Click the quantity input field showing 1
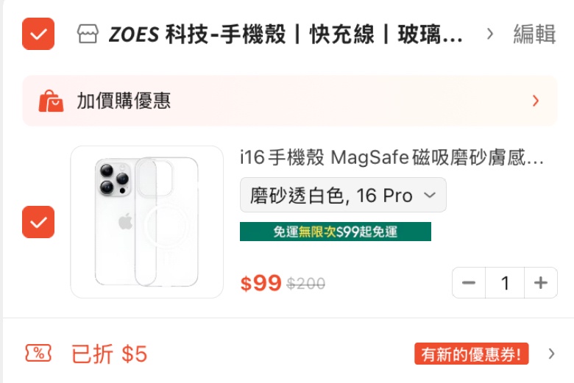 tap(505, 283)
